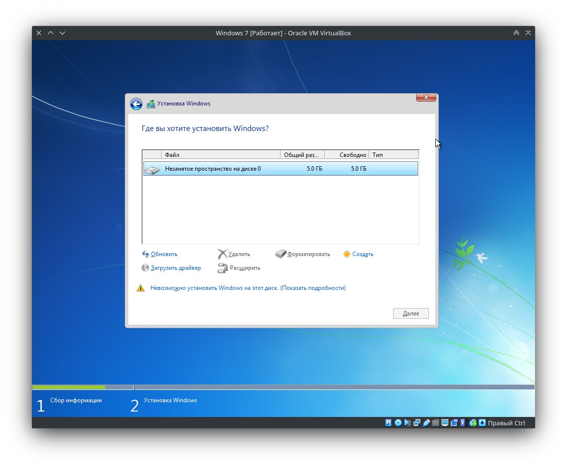Click the network adapter indicator in the status bar
The height and width of the screenshot is (466, 567).
417,423
